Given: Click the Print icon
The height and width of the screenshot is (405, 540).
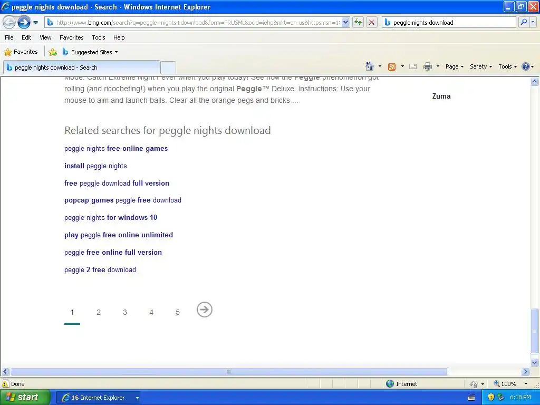Looking at the screenshot, I should (x=428, y=66).
